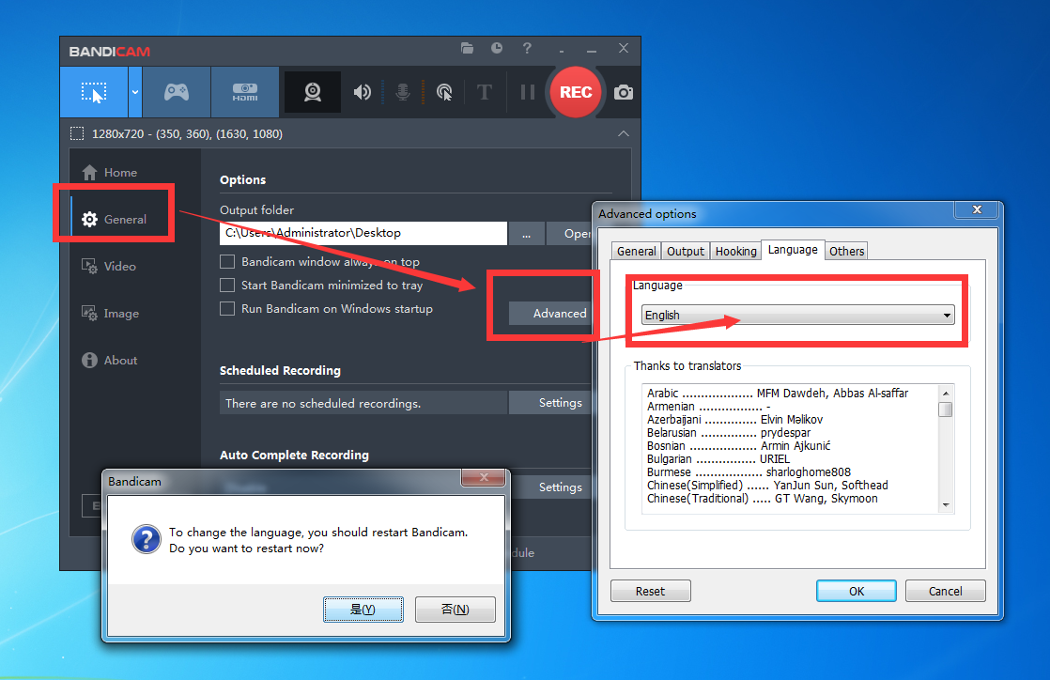The image size is (1050, 680).
Task: Browse for output folder with ... button
Action: (526, 233)
